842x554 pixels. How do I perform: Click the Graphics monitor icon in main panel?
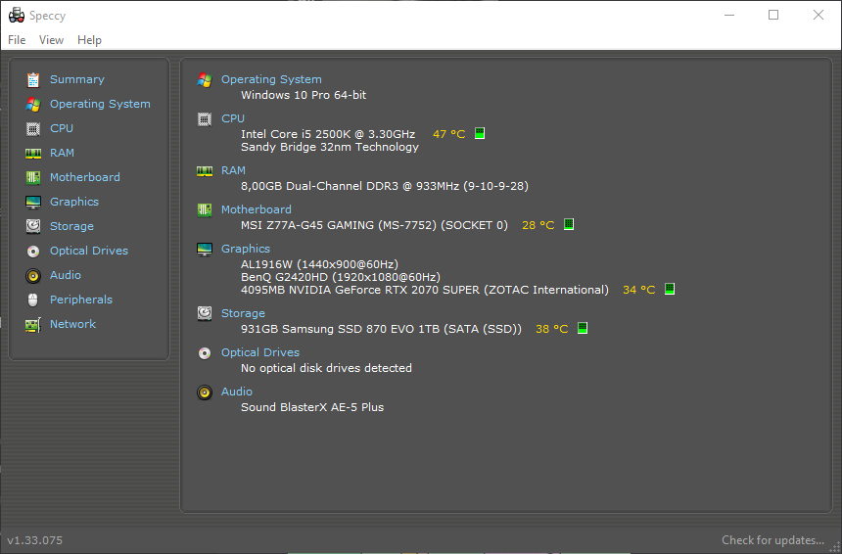coord(205,249)
